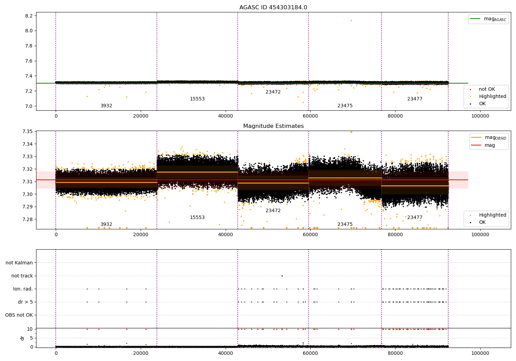Click the 'not track' axis label
The width and height of the screenshot is (516, 361).
22,276
